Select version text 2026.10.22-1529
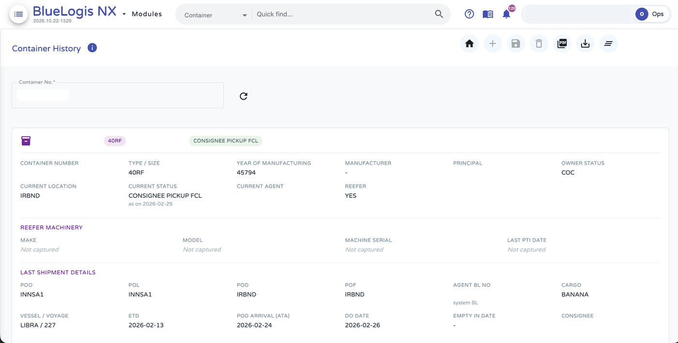678x343 pixels. coord(52,21)
